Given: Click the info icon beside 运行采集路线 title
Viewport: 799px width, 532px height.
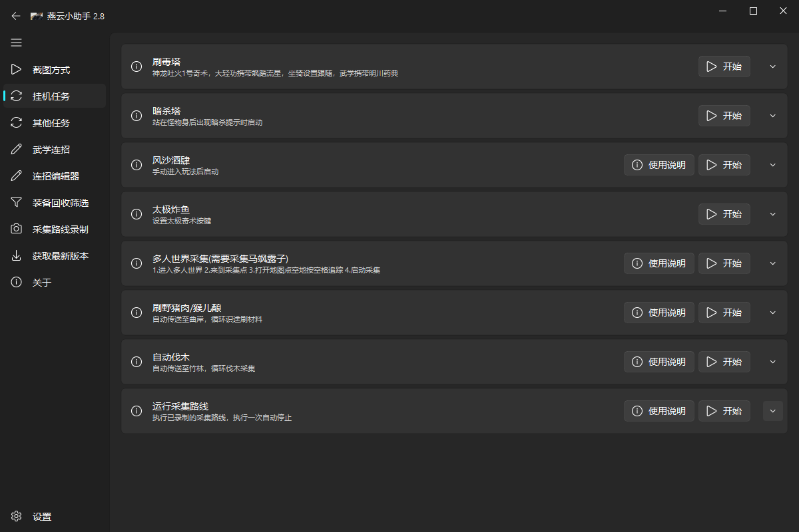Looking at the screenshot, I should [x=136, y=411].
